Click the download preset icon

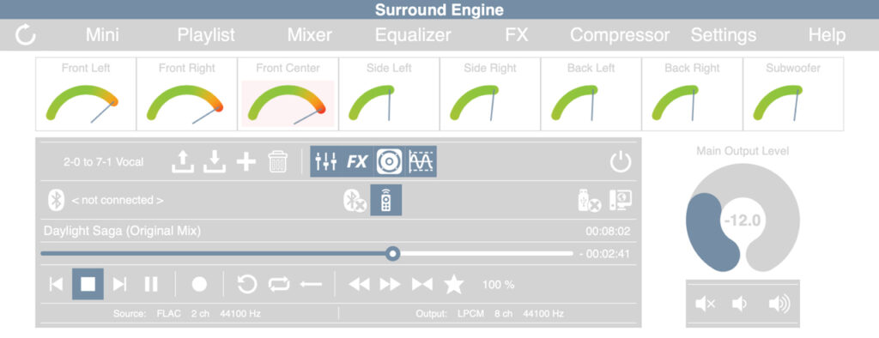pyautogui.click(x=214, y=161)
